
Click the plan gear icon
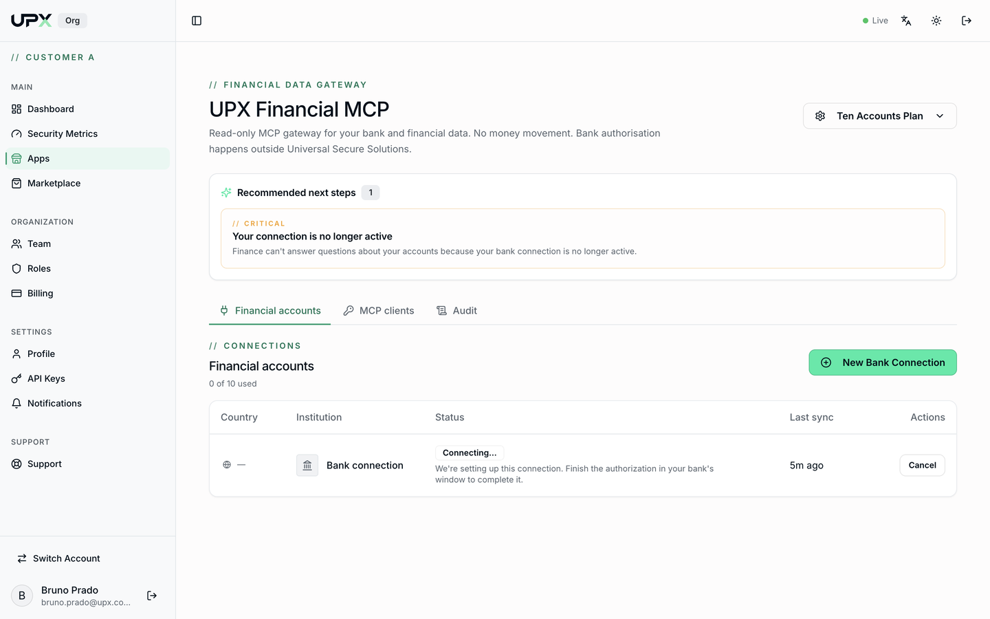(820, 116)
